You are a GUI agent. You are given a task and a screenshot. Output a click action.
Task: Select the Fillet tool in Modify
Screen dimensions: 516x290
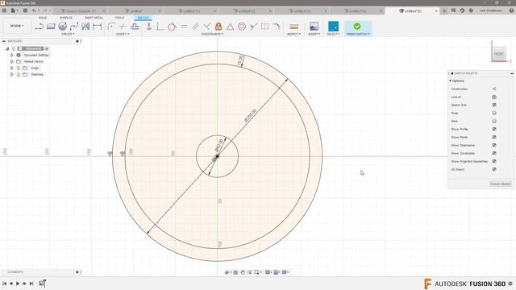(111, 27)
